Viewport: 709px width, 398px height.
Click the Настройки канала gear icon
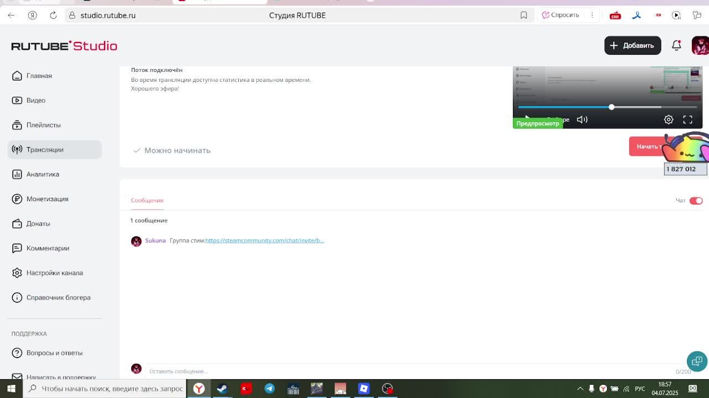pos(17,273)
